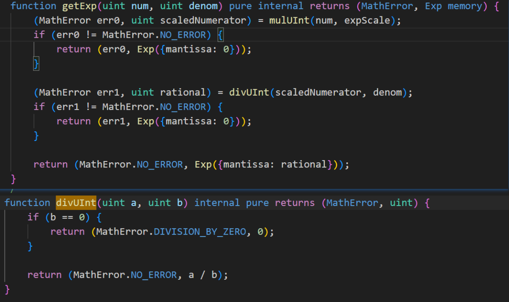509x302 pixels.
Task: Click NO_ERROR in 'err1 != MathError' condition
Action: click(183, 107)
